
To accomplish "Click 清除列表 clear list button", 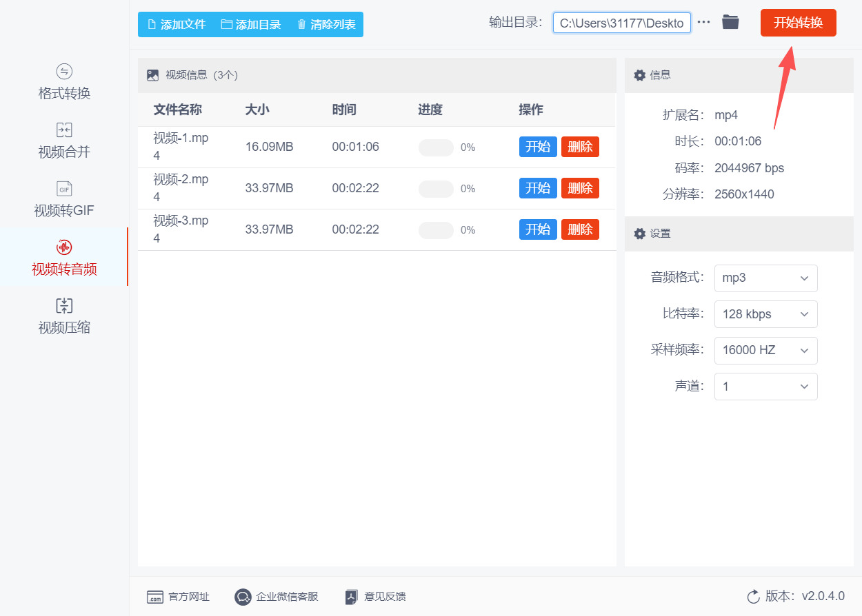I will click(326, 24).
